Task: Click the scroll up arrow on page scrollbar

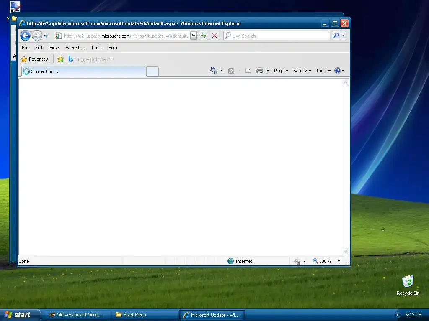Action: (346, 83)
